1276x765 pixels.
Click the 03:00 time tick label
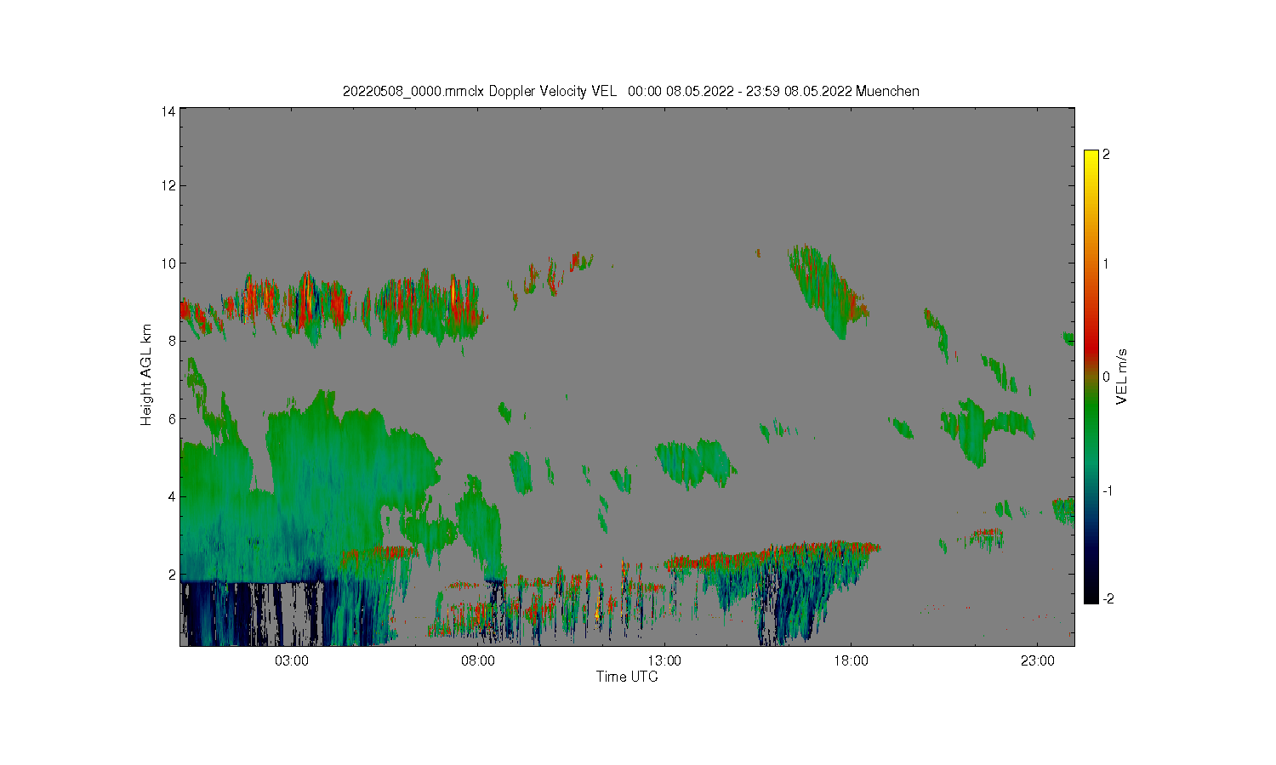click(292, 660)
